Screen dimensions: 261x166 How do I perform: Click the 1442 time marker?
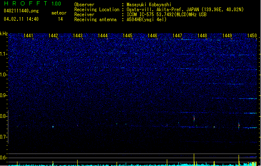tap(53, 36)
